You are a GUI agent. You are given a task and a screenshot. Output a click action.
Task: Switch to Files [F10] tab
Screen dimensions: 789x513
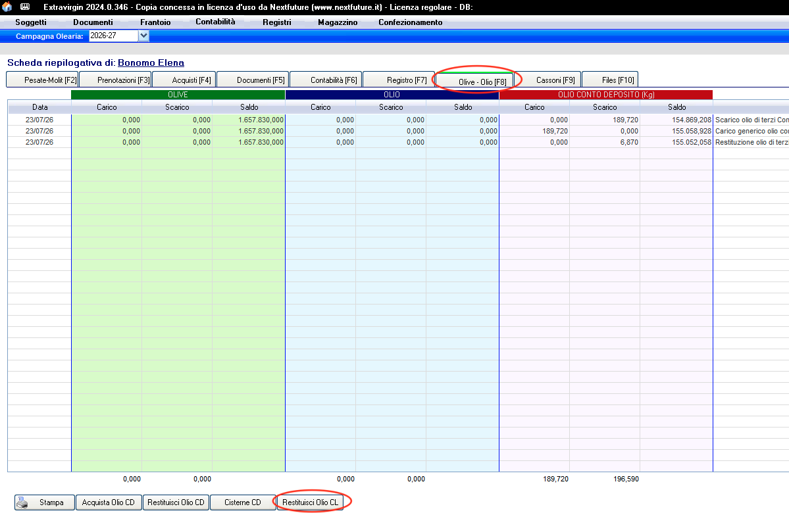pyautogui.click(x=611, y=80)
